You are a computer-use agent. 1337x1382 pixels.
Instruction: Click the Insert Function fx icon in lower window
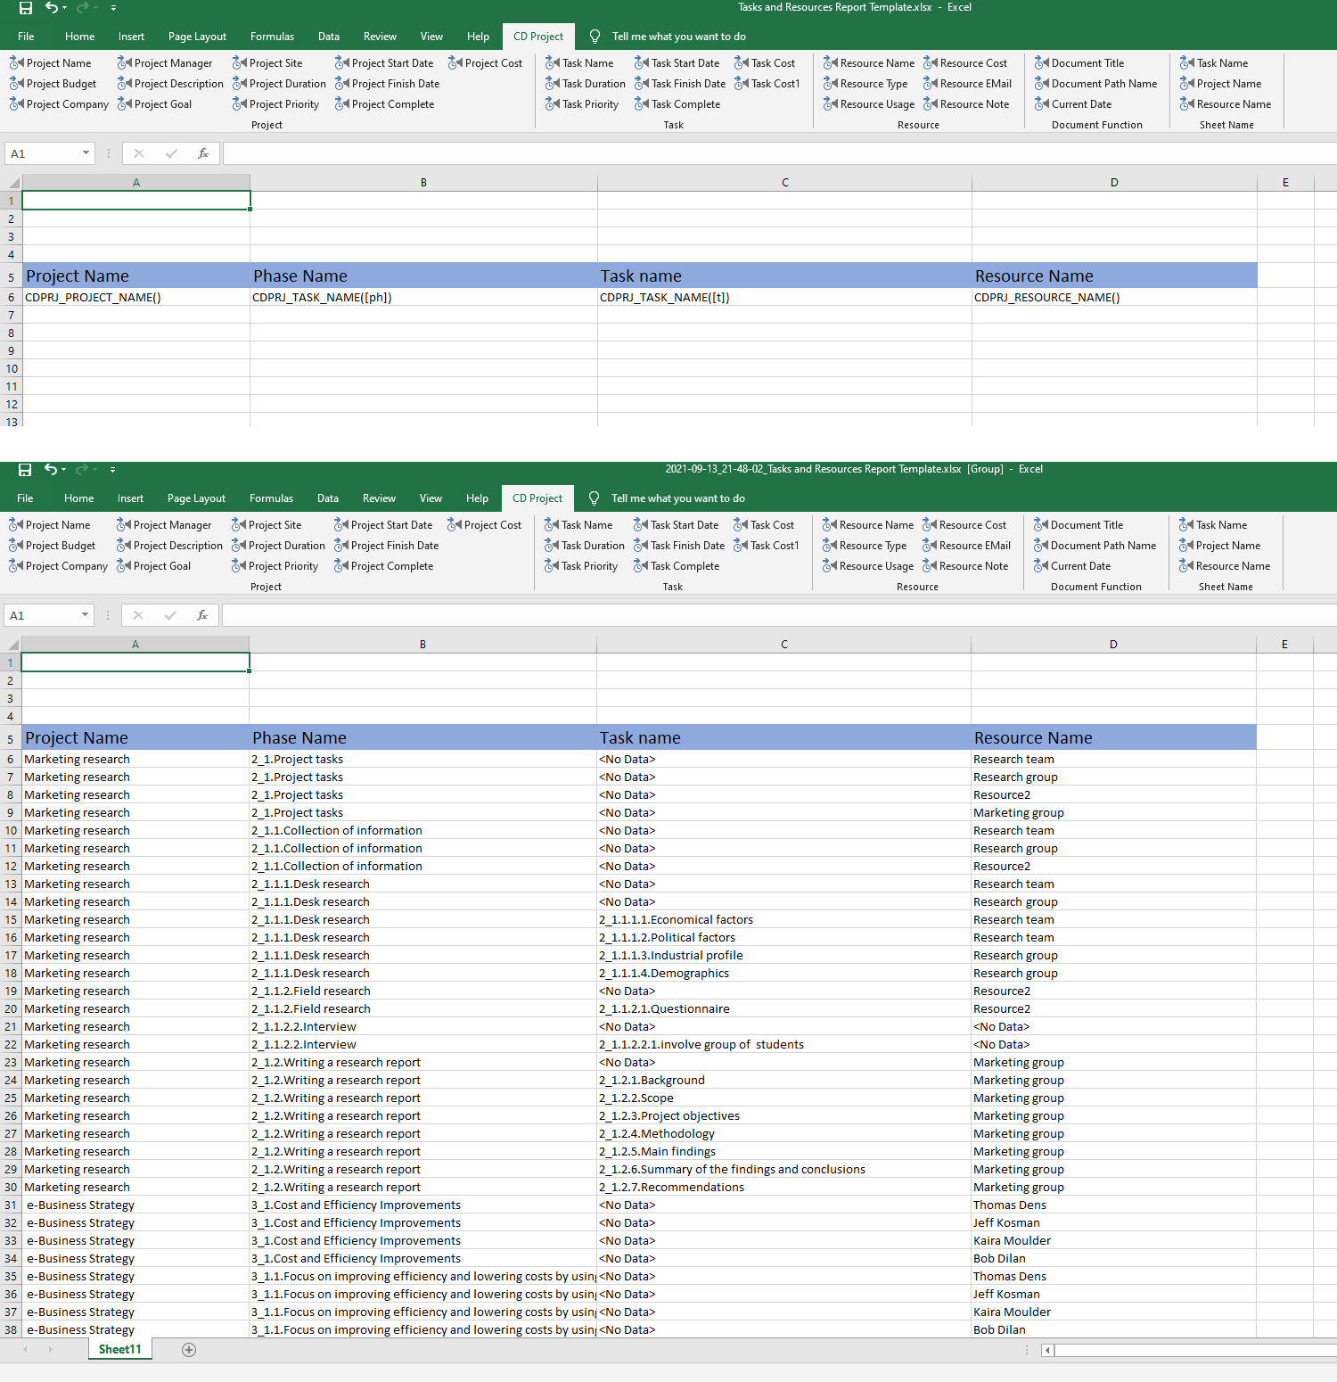pyautogui.click(x=202, y=615)
